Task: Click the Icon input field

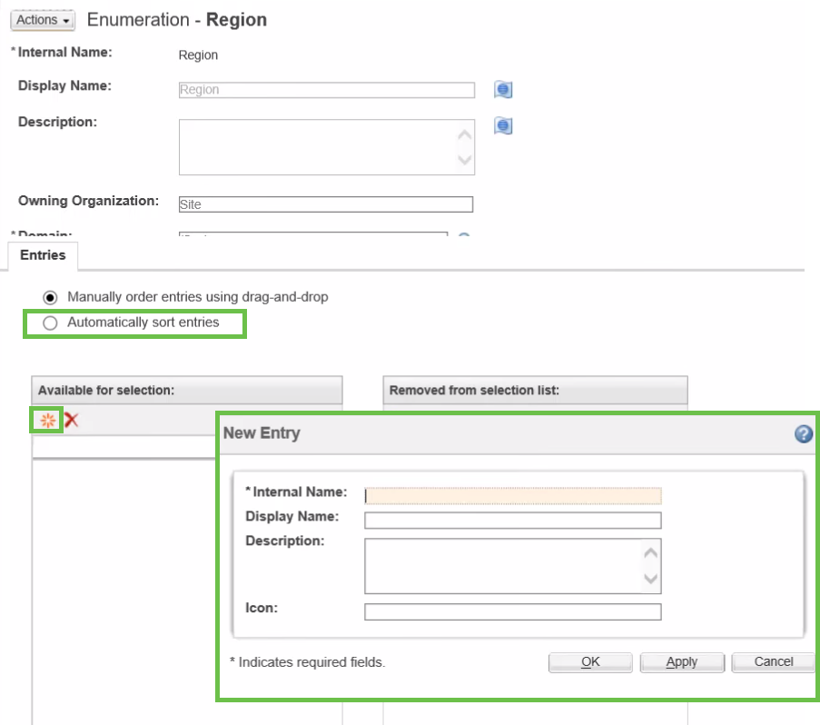Action: 512,611
